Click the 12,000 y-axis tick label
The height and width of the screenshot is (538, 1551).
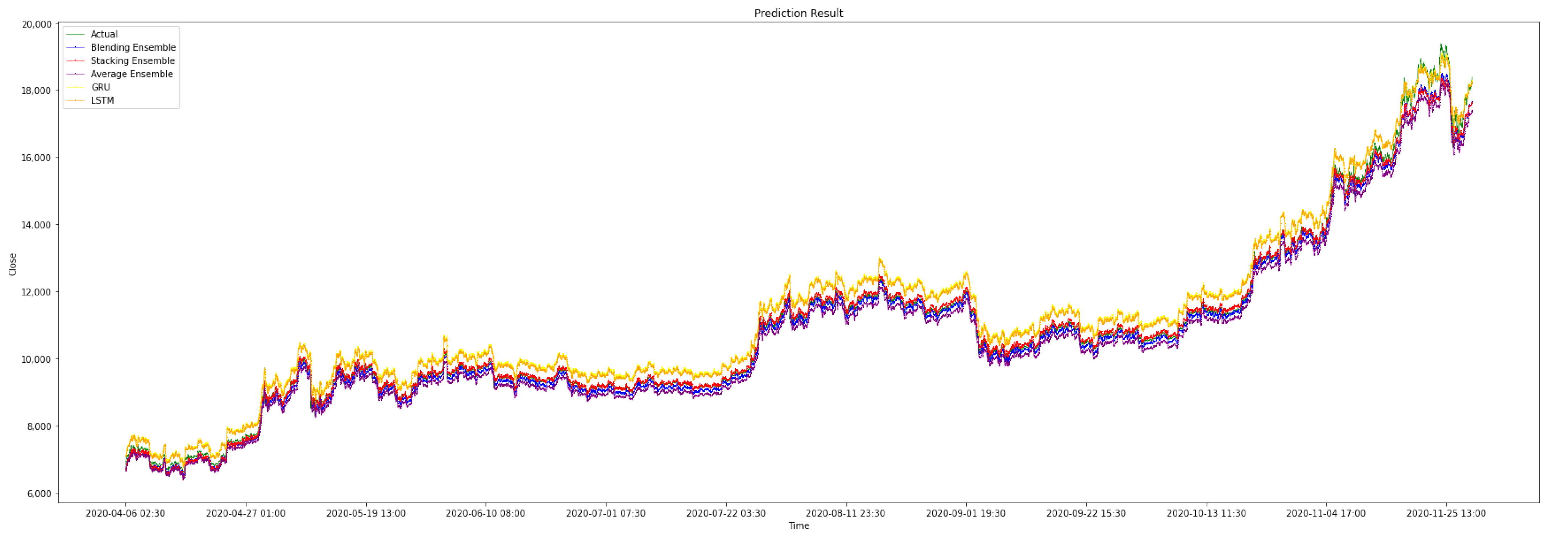[36, 292]
